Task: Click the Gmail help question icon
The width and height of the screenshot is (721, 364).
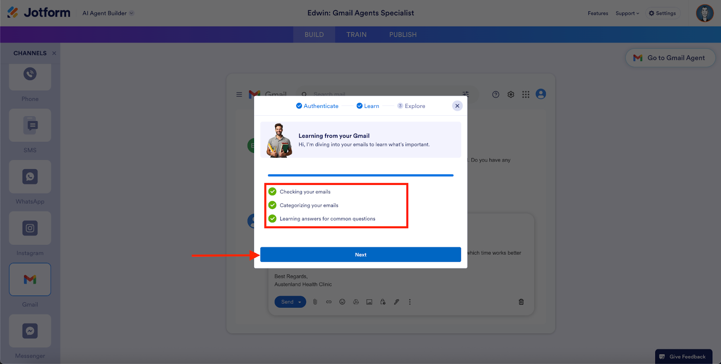Action: (496, 94)
